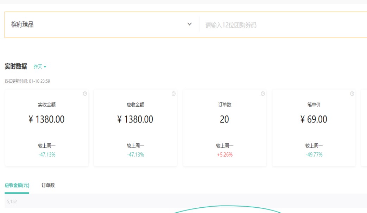Click the ¥ 1380.00 value under 应收金额
This screenshot has width=367, height=213.
tap(135, 119)
